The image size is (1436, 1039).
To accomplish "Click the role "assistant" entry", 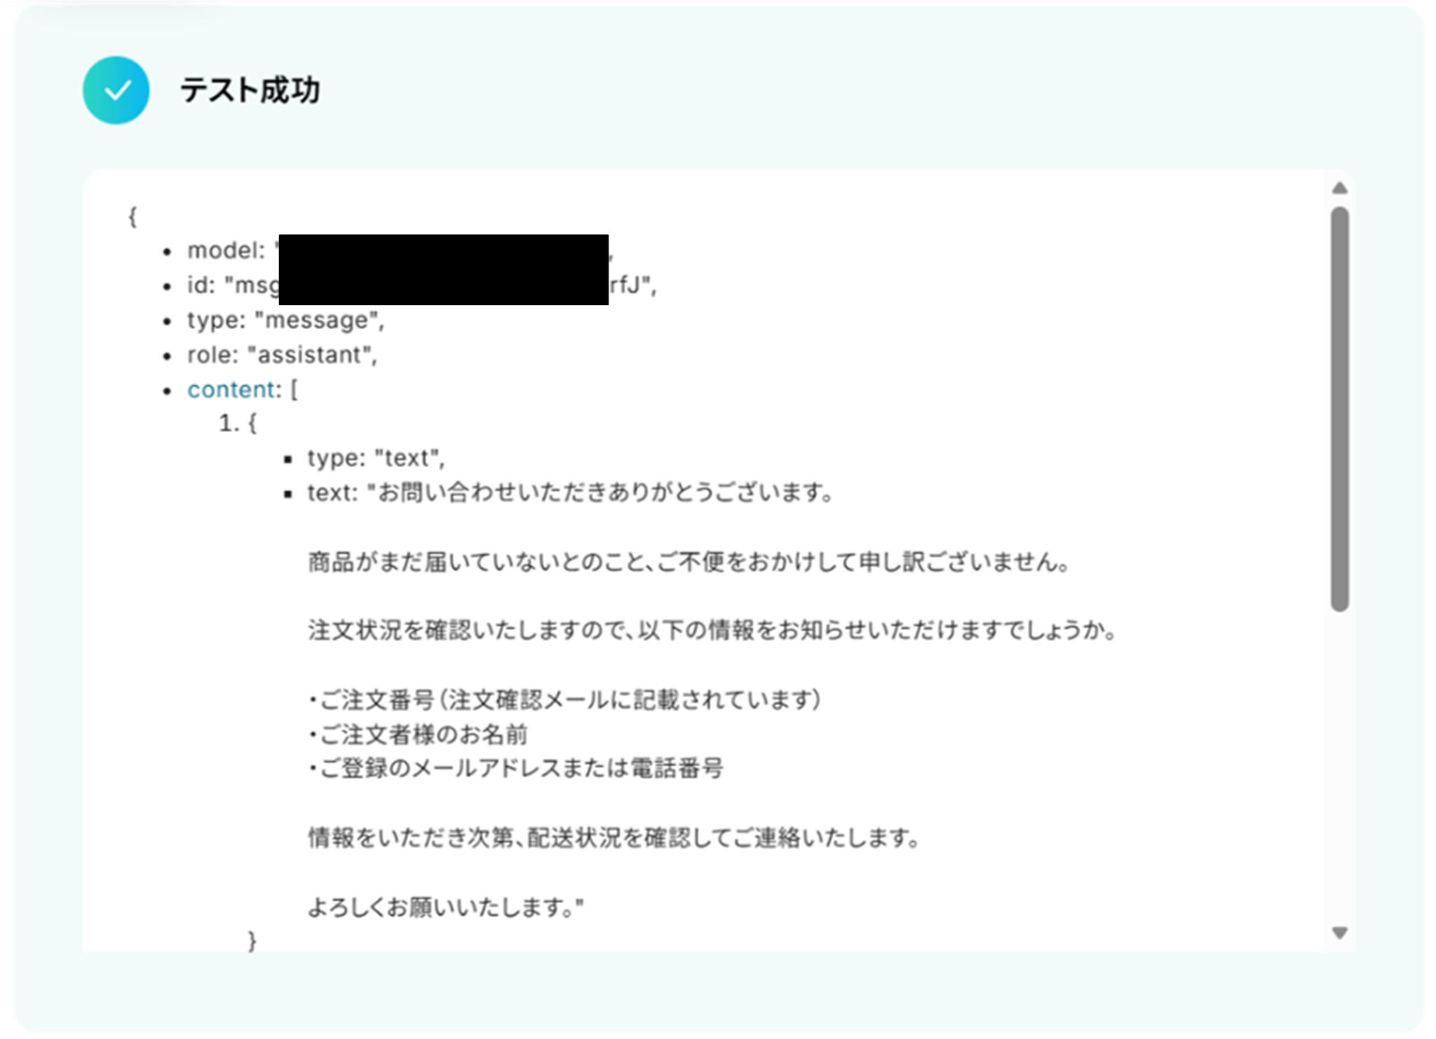I will point(282,355).
